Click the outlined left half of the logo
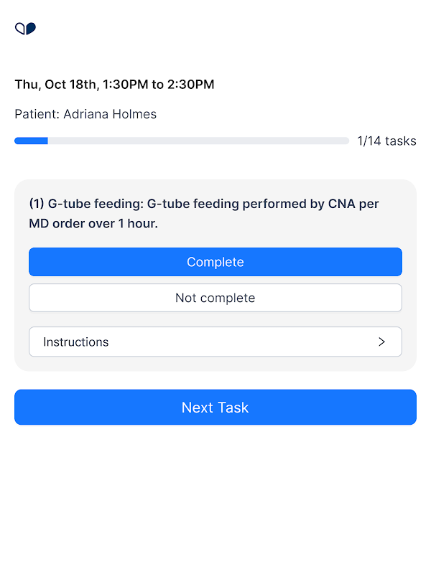The width and height of the screenshot is (431, 574). pyautogui.click(x=20, y=29)
